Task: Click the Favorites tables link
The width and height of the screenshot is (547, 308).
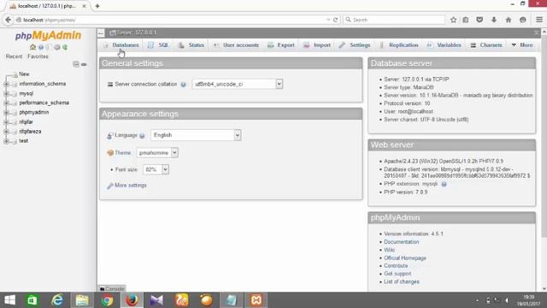Action: click(38, 56)
